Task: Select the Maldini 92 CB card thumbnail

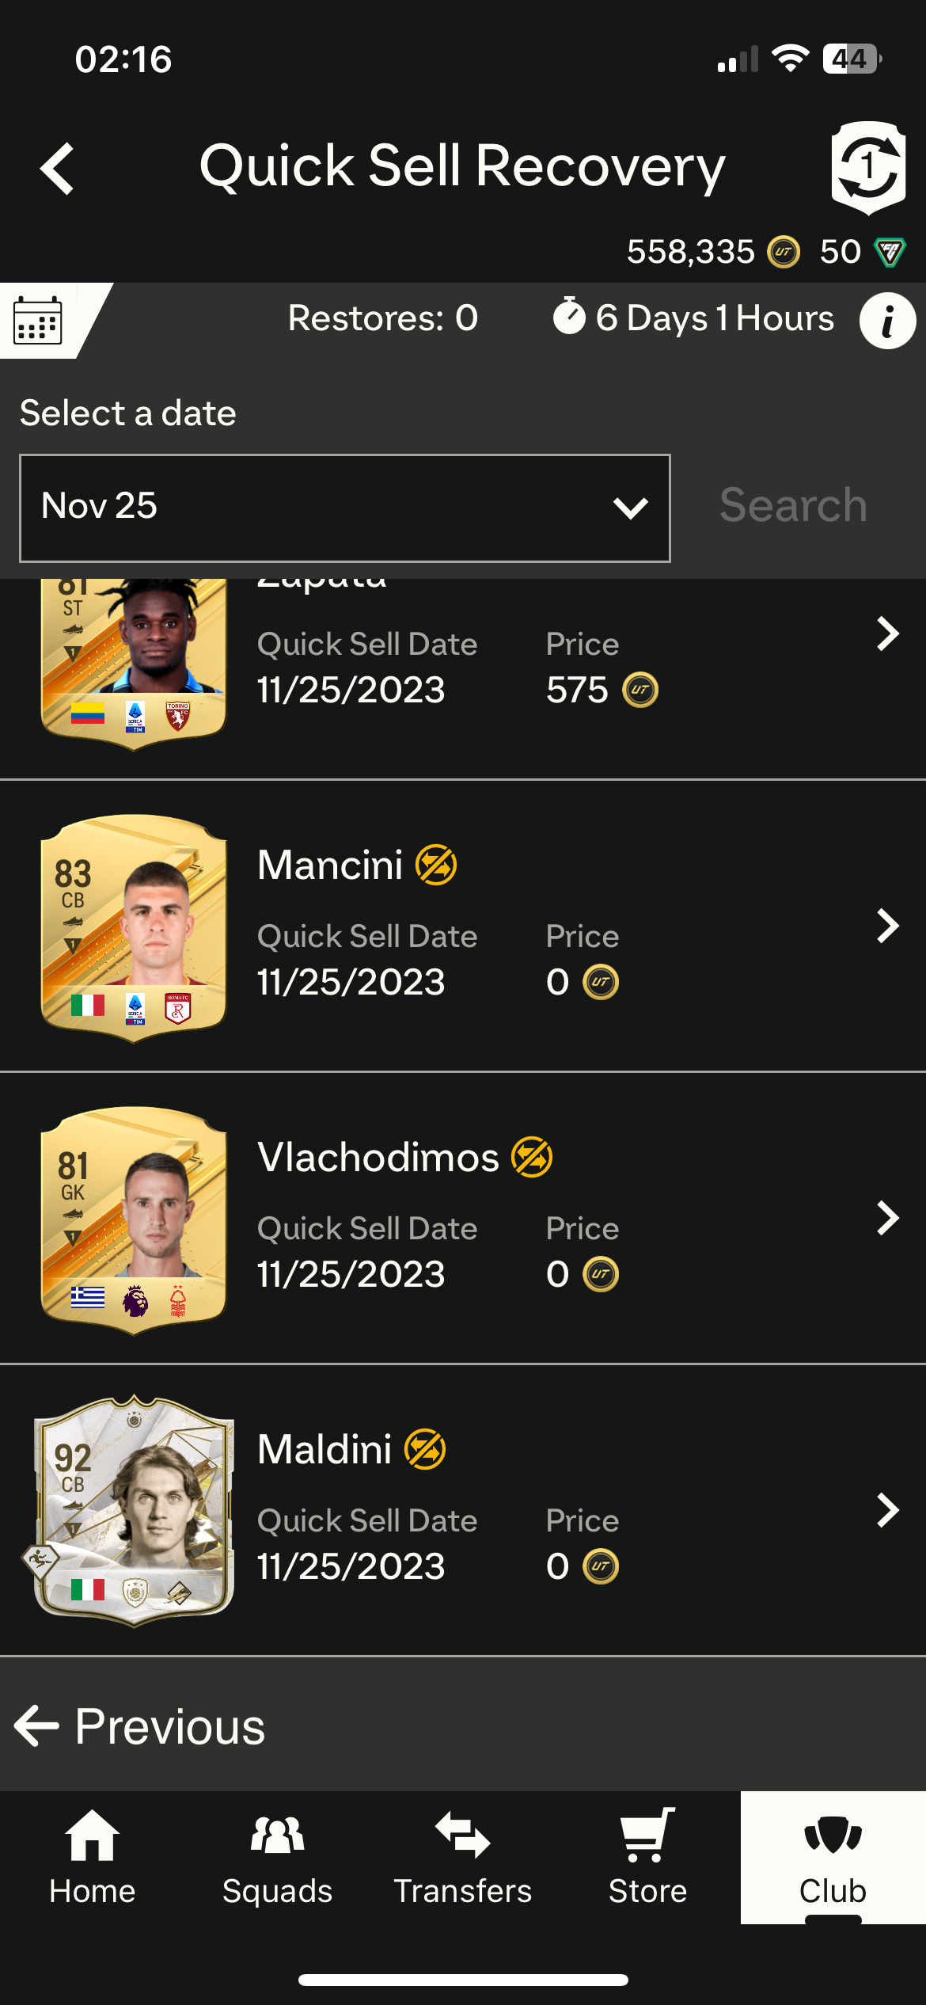Action: tap(135, 1509)
